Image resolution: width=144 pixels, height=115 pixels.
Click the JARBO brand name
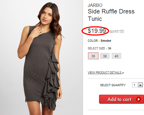(x=95, y=5)
